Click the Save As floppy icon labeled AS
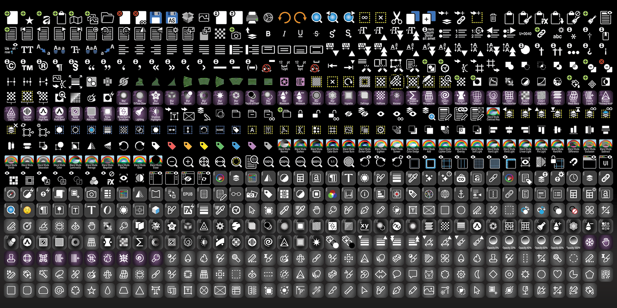 tap(172, 18)
